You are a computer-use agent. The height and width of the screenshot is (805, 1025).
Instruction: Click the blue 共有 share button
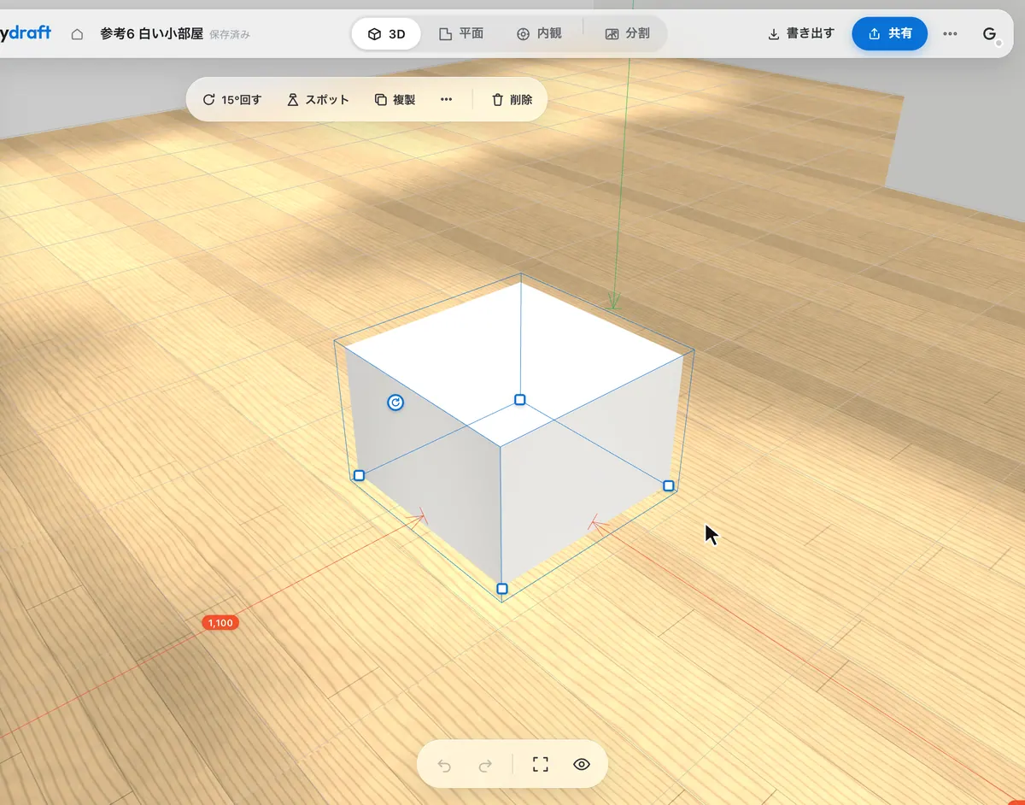[889, 34]
